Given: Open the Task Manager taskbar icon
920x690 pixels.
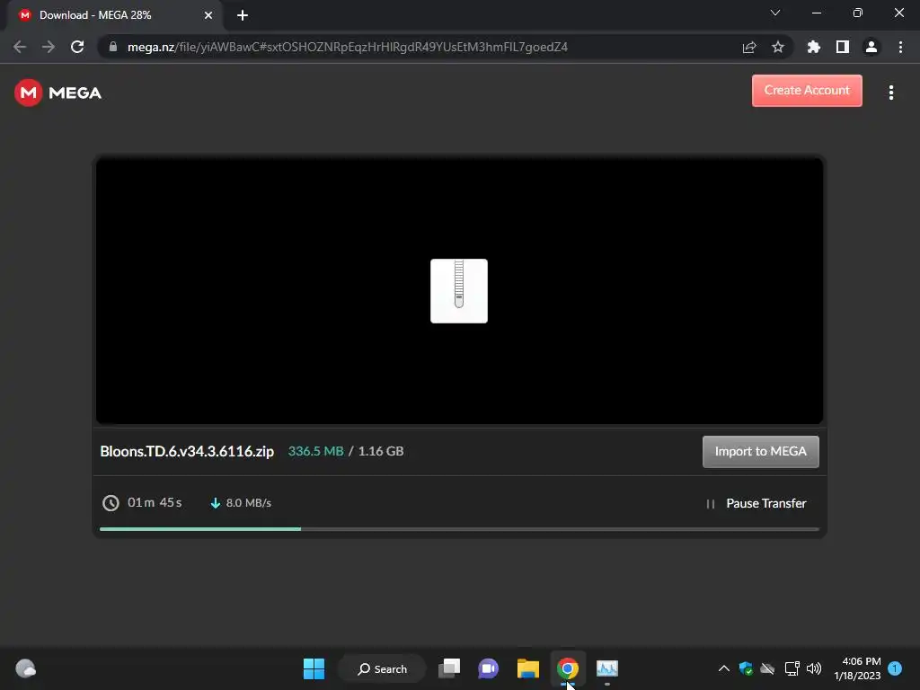Looking at the screenshot, I should pos(607,668).
